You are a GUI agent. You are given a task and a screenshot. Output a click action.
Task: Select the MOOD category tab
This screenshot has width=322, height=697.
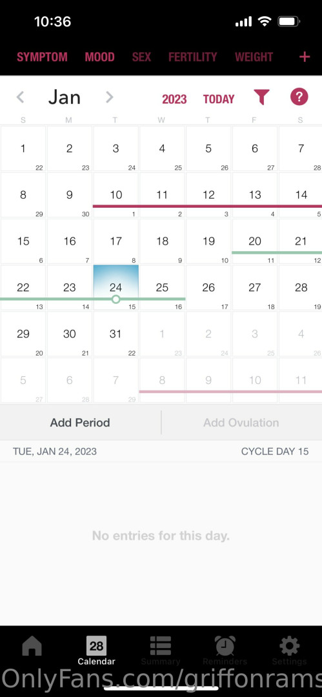[x=99, y=57]
